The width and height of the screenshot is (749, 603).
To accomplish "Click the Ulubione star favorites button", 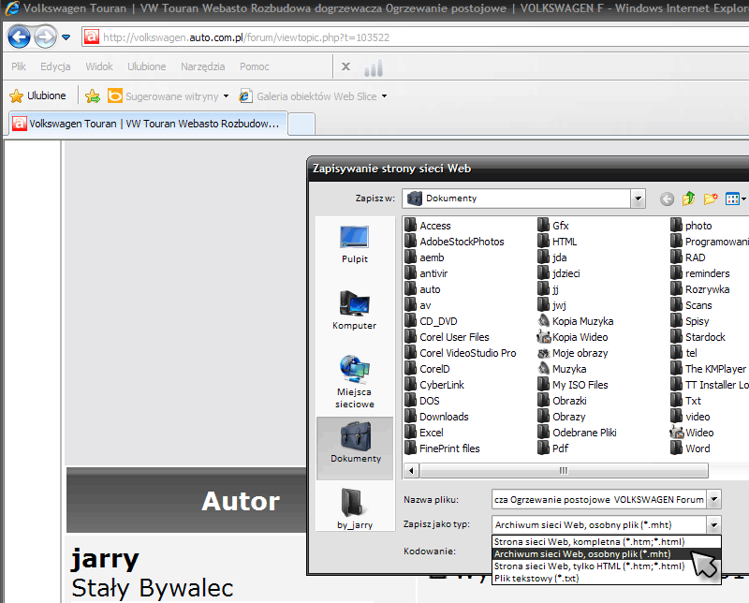I will click(37, 96).
